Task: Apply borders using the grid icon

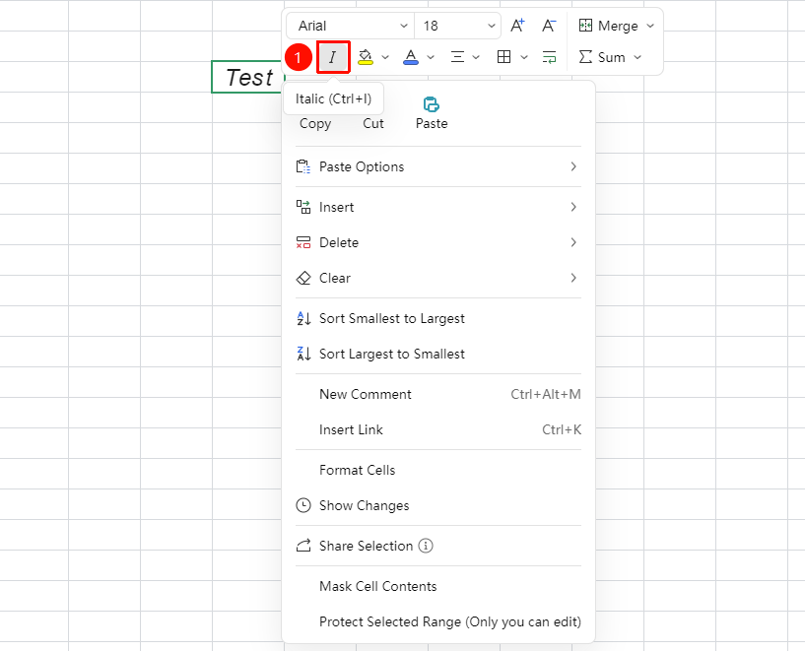Action: [504, 57]
